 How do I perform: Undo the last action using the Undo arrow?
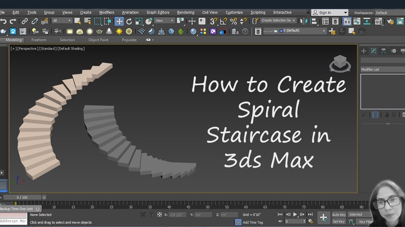pyautogui.click(x=3, y=21)
